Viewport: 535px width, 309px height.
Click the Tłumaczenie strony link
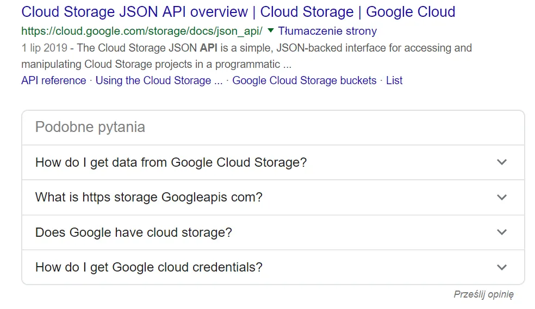click(327, 31)
